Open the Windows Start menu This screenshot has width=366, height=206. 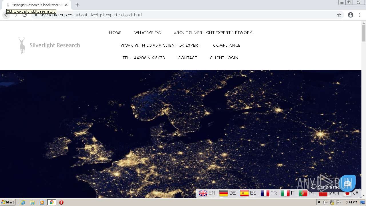(x=8, y=202)
